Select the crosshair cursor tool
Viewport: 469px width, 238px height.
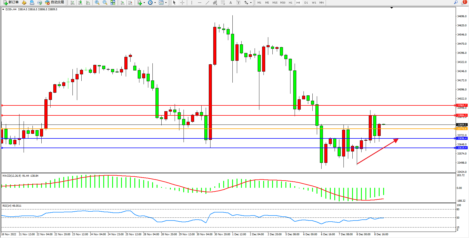pyautogui.click(x=182, y=2)
